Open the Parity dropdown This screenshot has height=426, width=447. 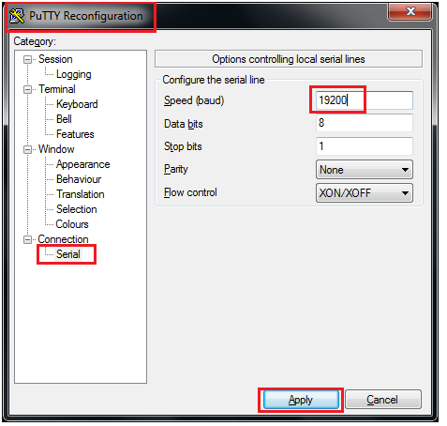pyautogui.click(x=365, y=170)
